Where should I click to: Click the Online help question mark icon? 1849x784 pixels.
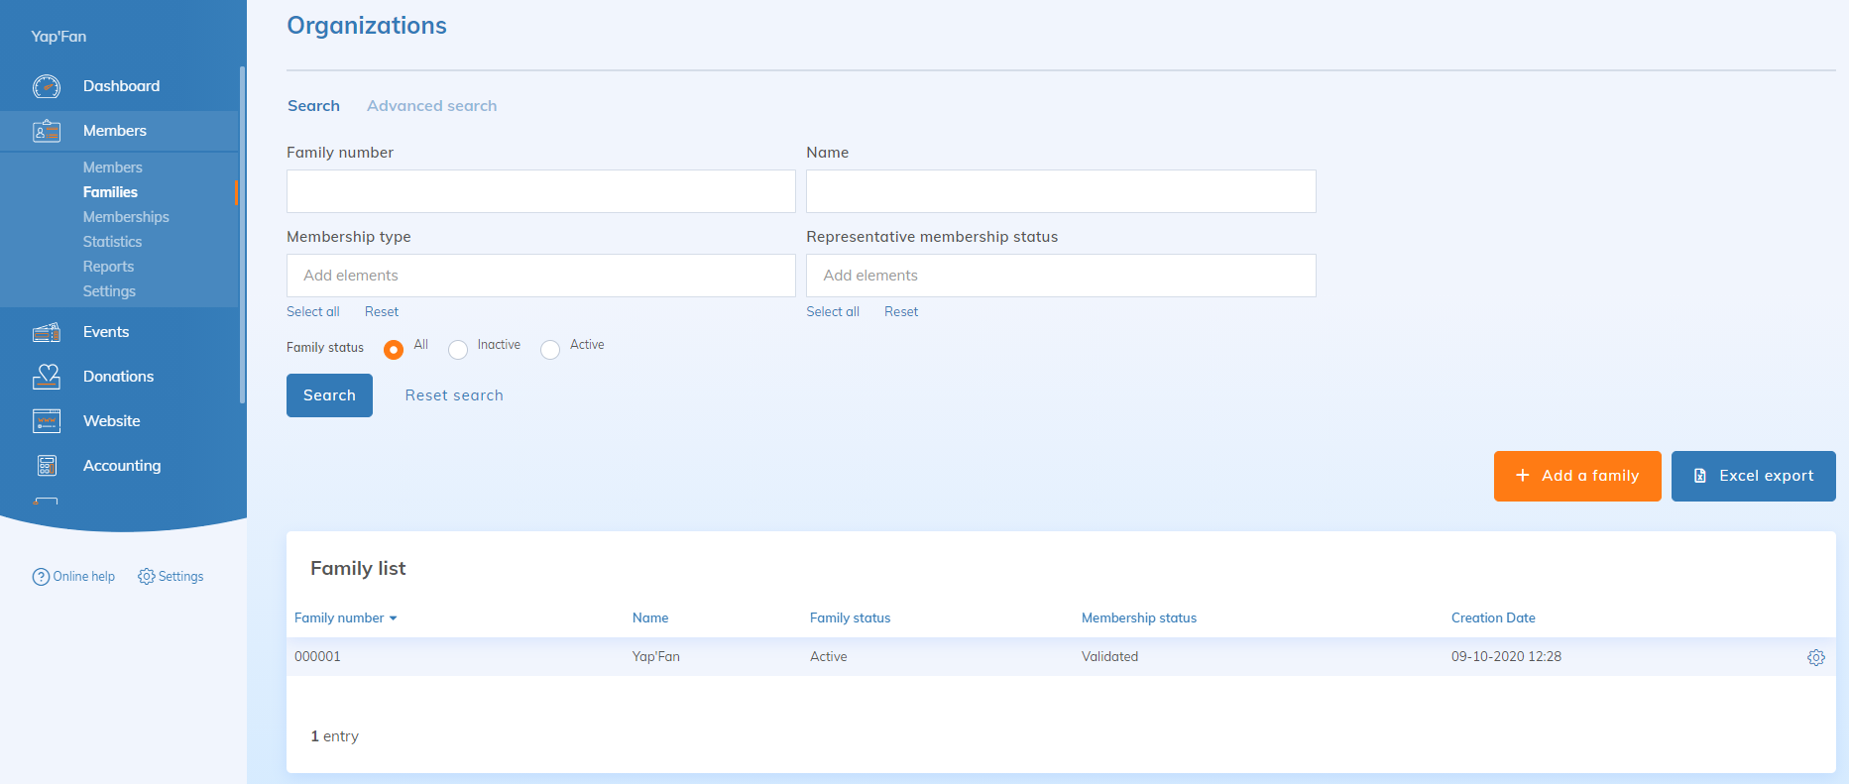[x=41, y=577]
